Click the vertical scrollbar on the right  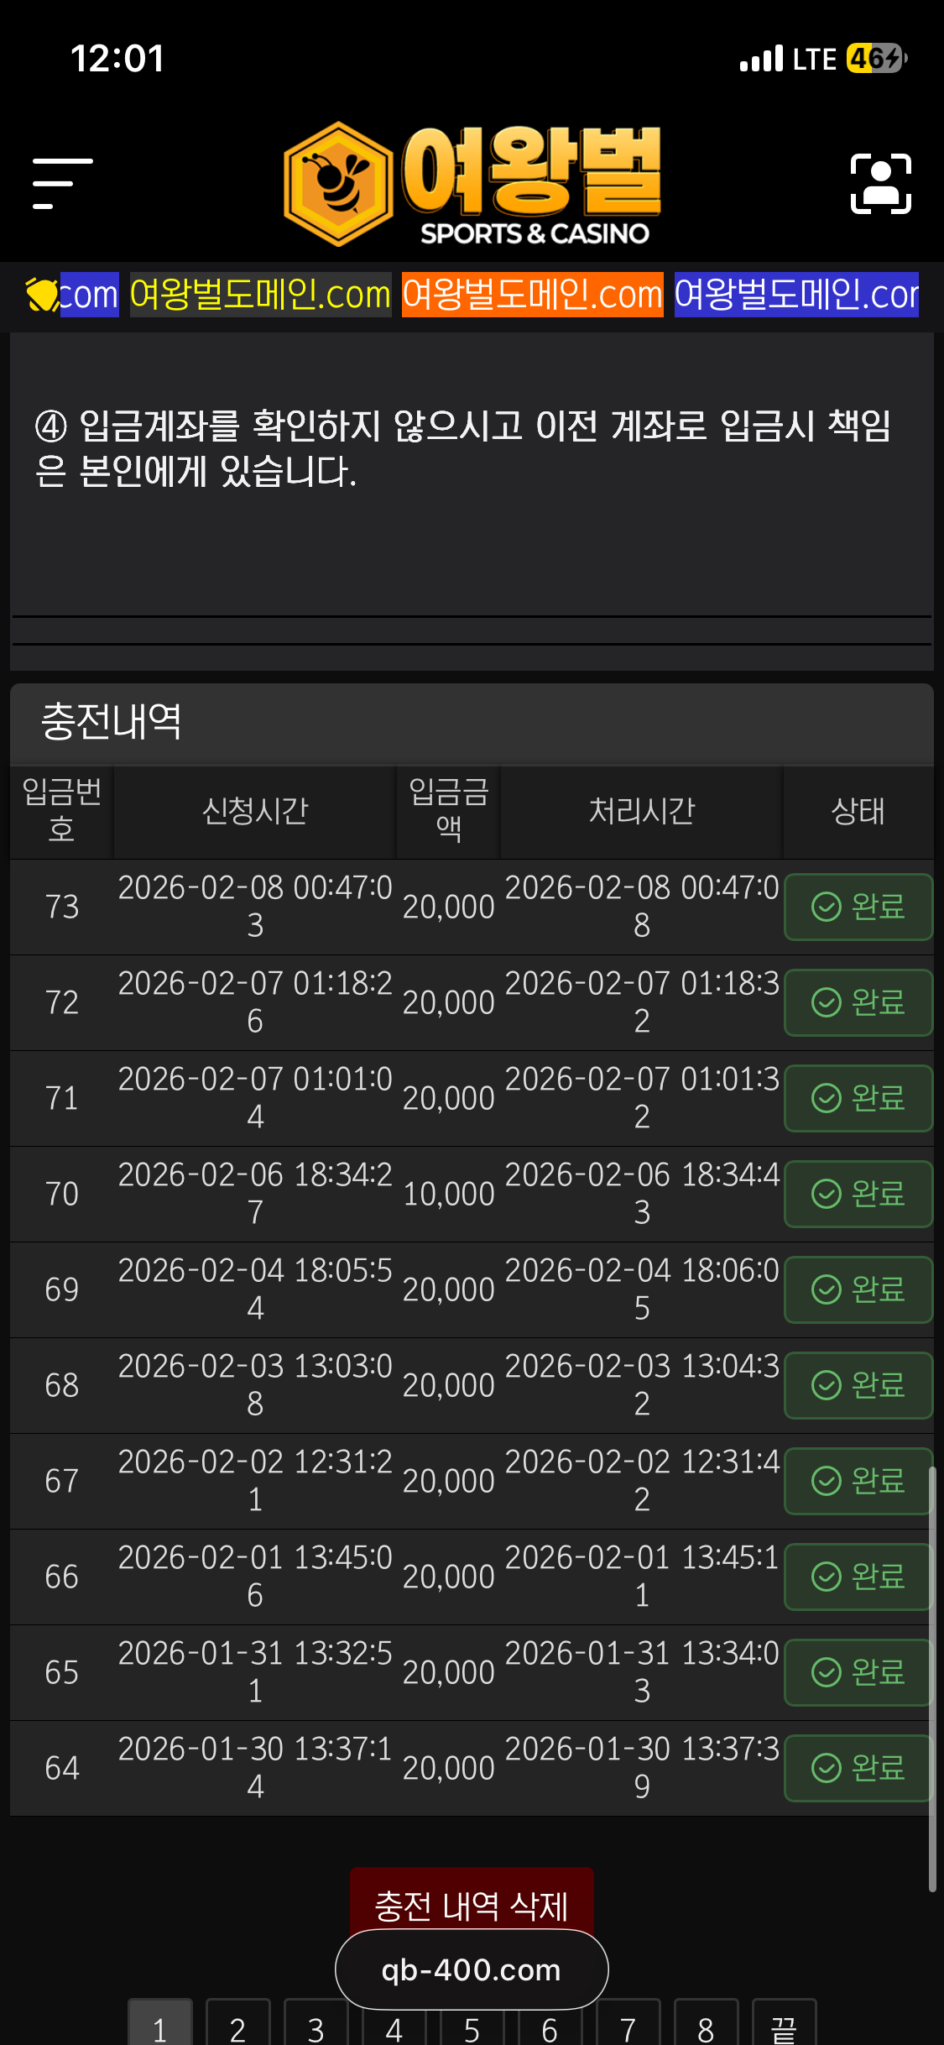point(931,1679)
